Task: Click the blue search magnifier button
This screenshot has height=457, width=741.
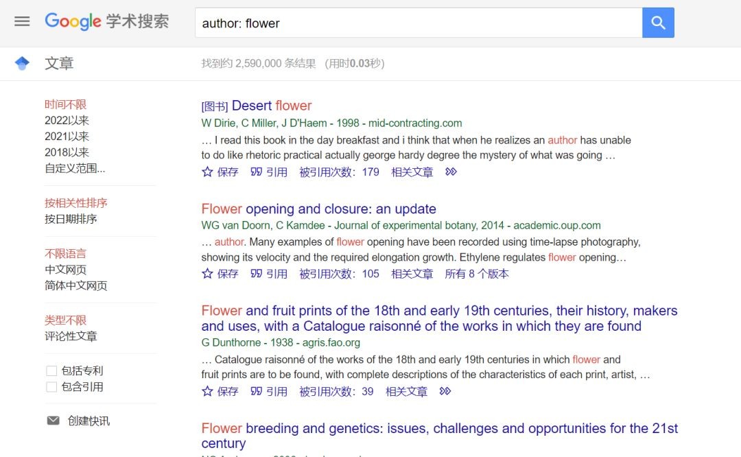Action: pyautogui.click(x=658, y=23)
